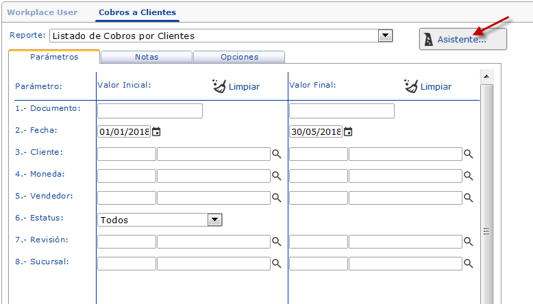Clear final values with Limpiar
The height and width of the screenshot is (304, 533).
427,87
